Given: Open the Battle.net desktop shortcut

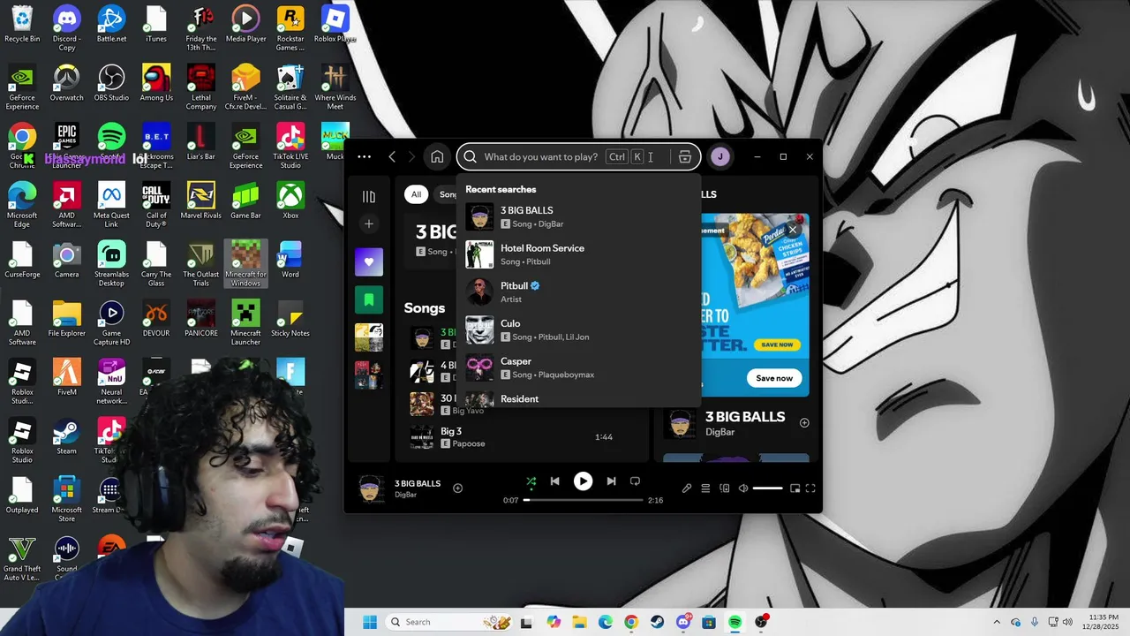Looking at the screenshot, I should coord(111,24).
